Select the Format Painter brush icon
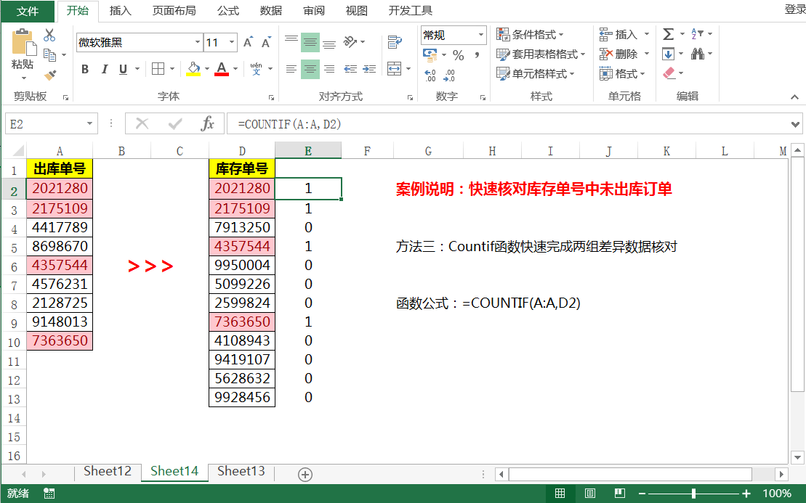806x503 pixels. click(50, 75)
